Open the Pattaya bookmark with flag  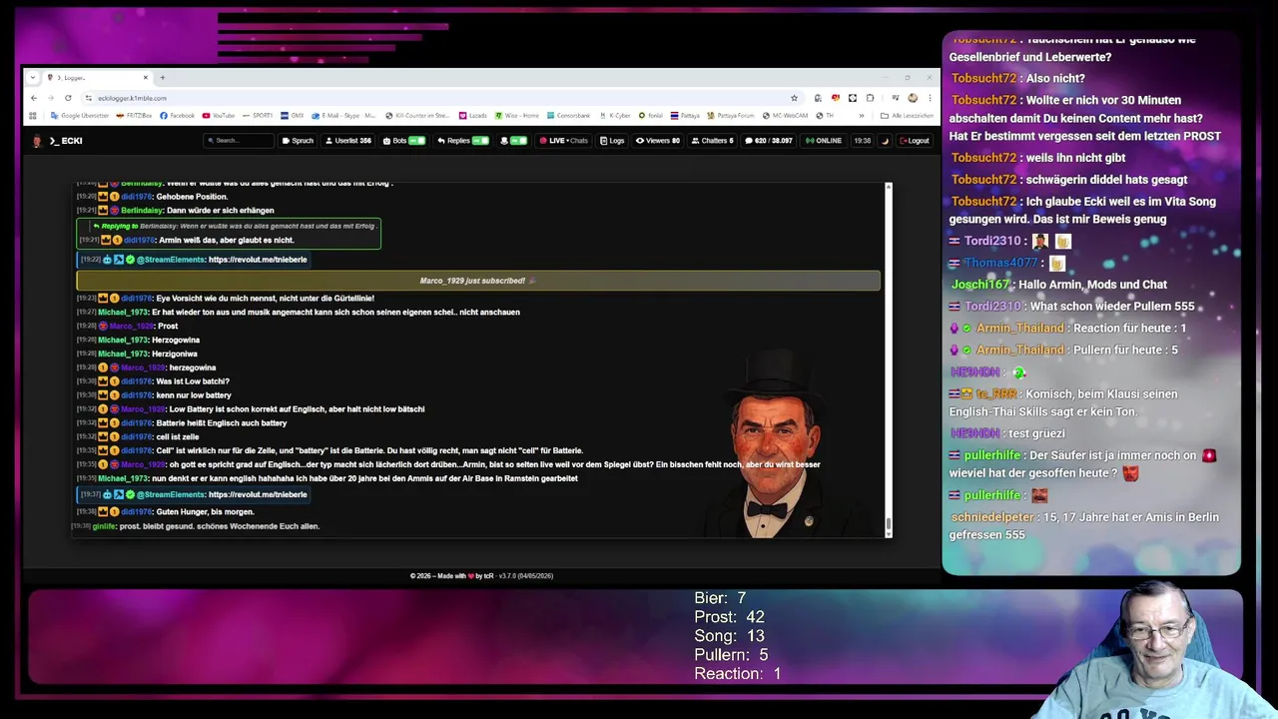click(x=685, y=116)
